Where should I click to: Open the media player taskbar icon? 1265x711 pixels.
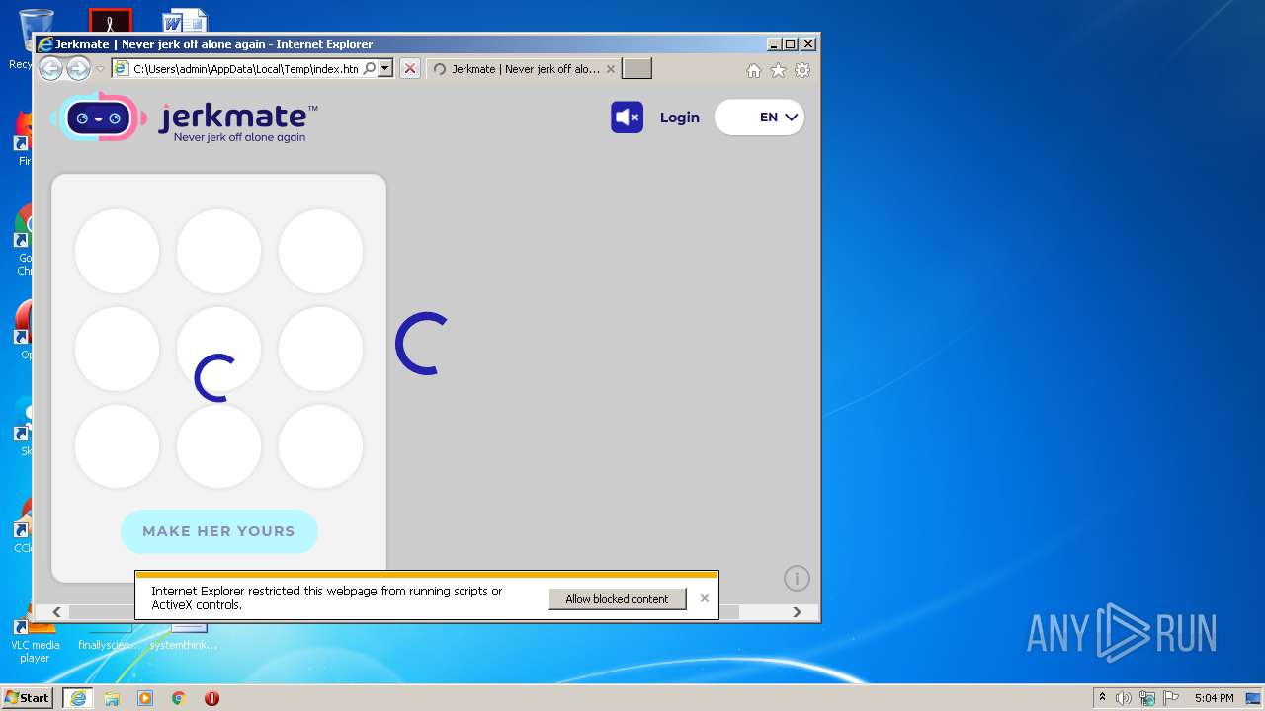[145, 698]
